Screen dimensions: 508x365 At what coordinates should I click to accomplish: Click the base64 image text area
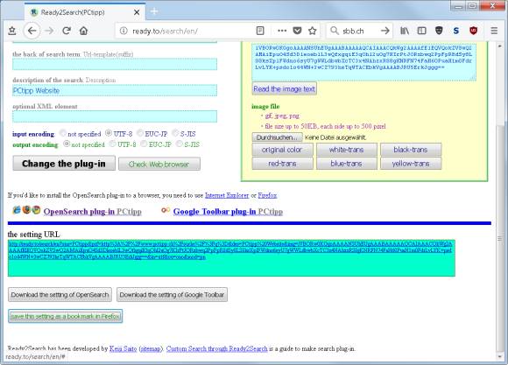coord(364,62)
